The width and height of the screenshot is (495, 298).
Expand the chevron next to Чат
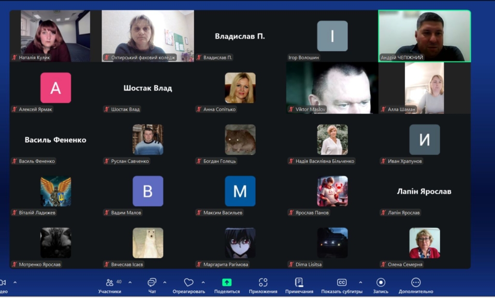165,282
